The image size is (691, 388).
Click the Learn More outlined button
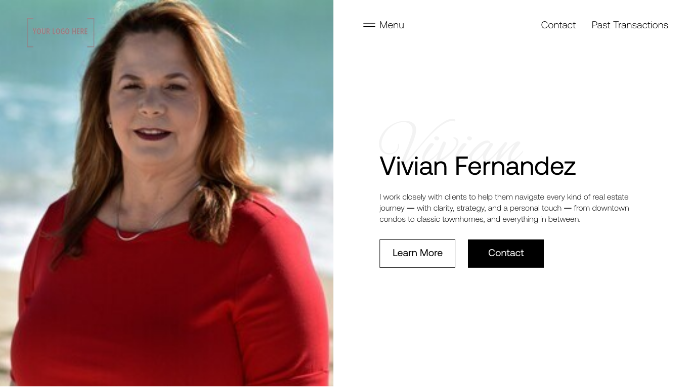pyautogui.click(x=417, y=253)
